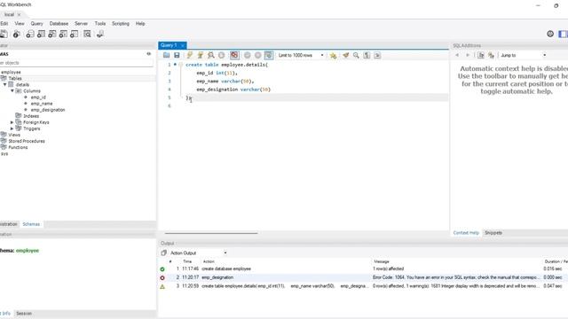Open find panel with magnifier icon
The image size is (568, 319).
(356, 55)
